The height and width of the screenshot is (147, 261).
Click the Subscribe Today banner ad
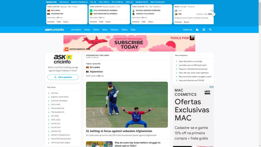[x=129, y=43]
